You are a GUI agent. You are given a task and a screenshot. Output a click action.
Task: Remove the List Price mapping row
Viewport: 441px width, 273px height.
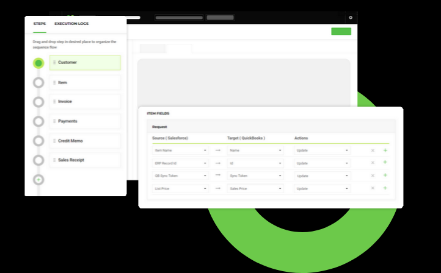click(x=373, y=188)
